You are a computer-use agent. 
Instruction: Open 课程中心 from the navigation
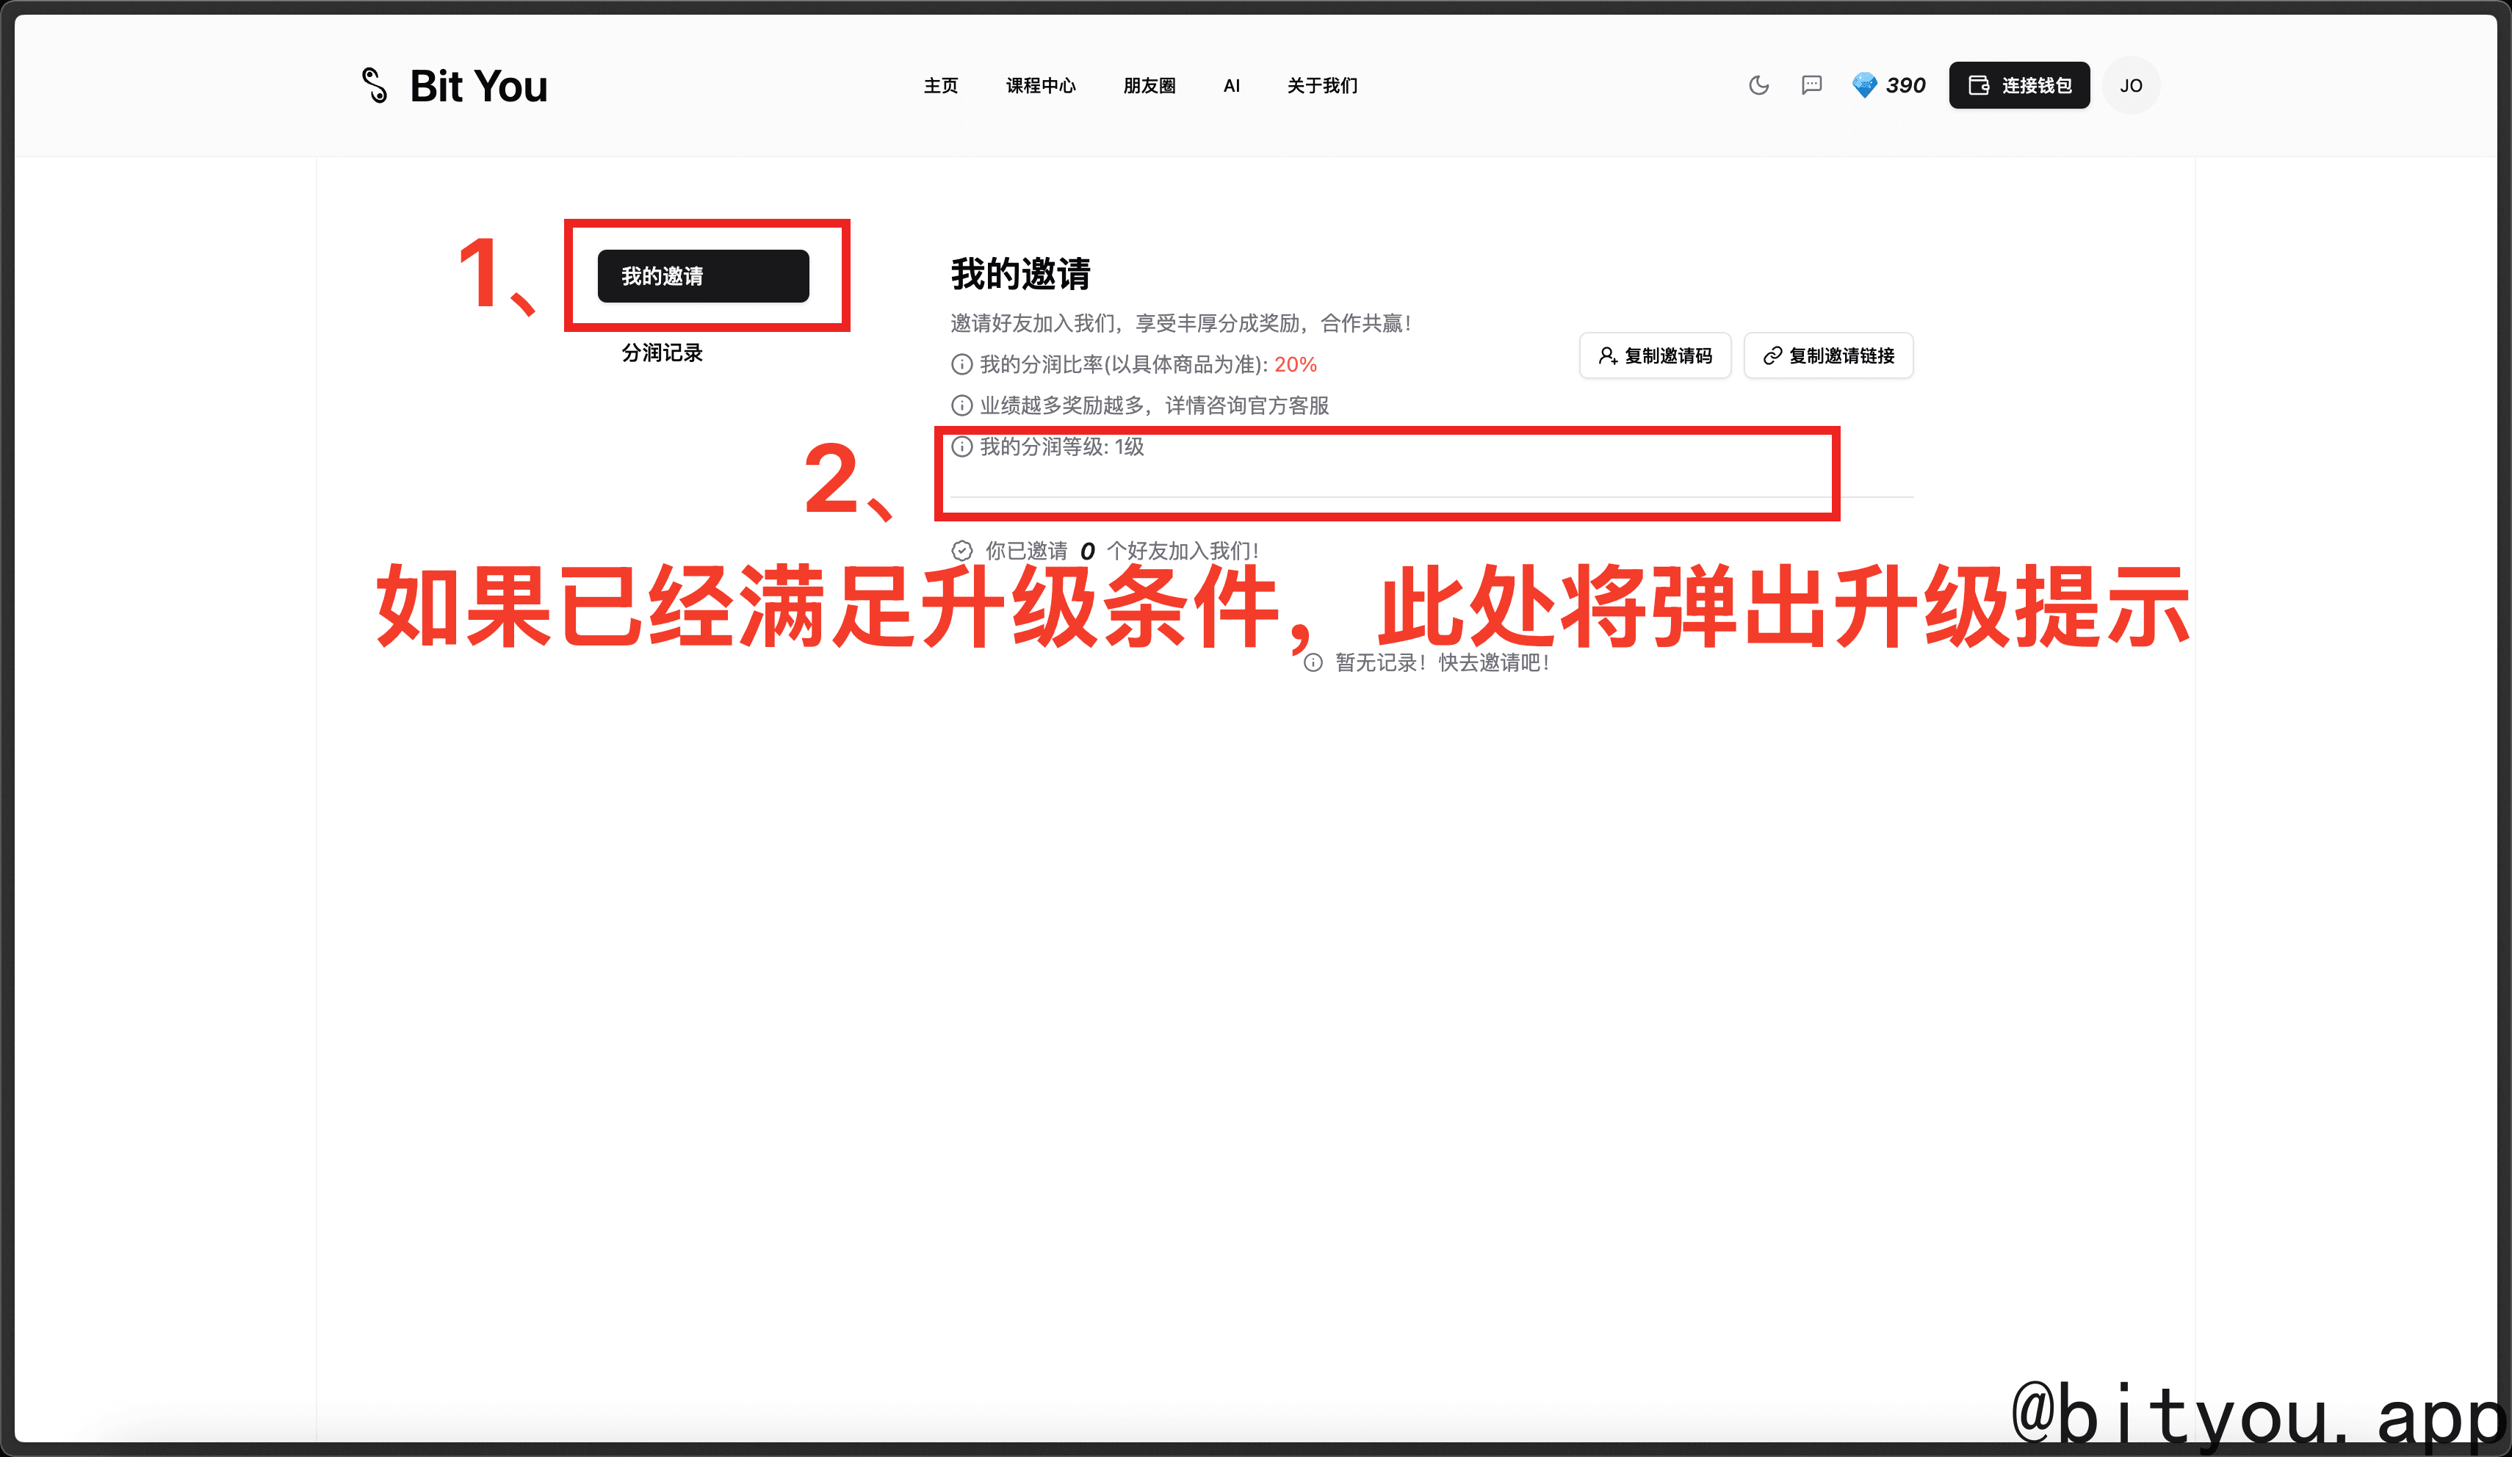tap(1041, 86)
